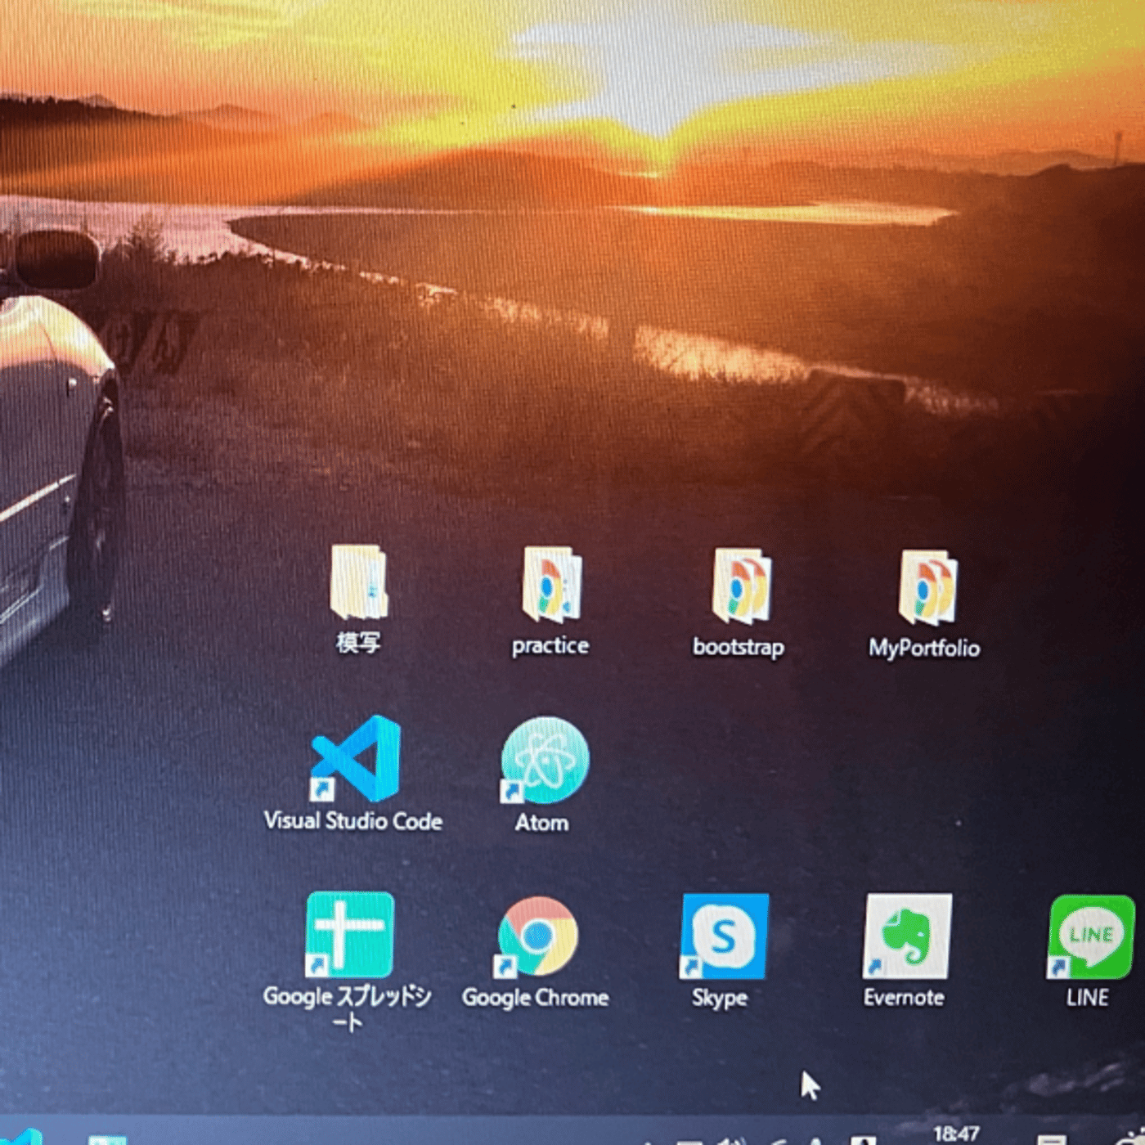Open the speaker volume tray icon
This screenshot has width=1145, height=1145.
(730, 1140)
